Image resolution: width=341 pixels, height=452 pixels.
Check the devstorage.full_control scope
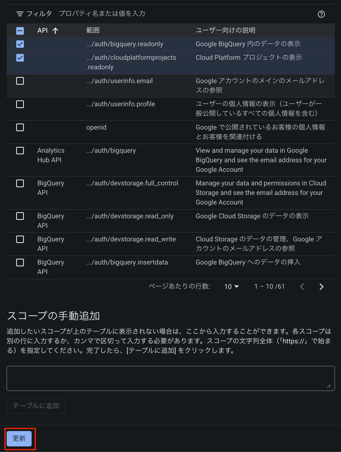(x=20, y=183)
